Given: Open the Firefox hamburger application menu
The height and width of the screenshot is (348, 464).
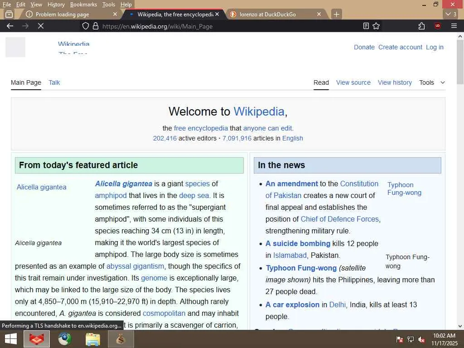Looking at the screenshot, I should click(x=454, y=26).
